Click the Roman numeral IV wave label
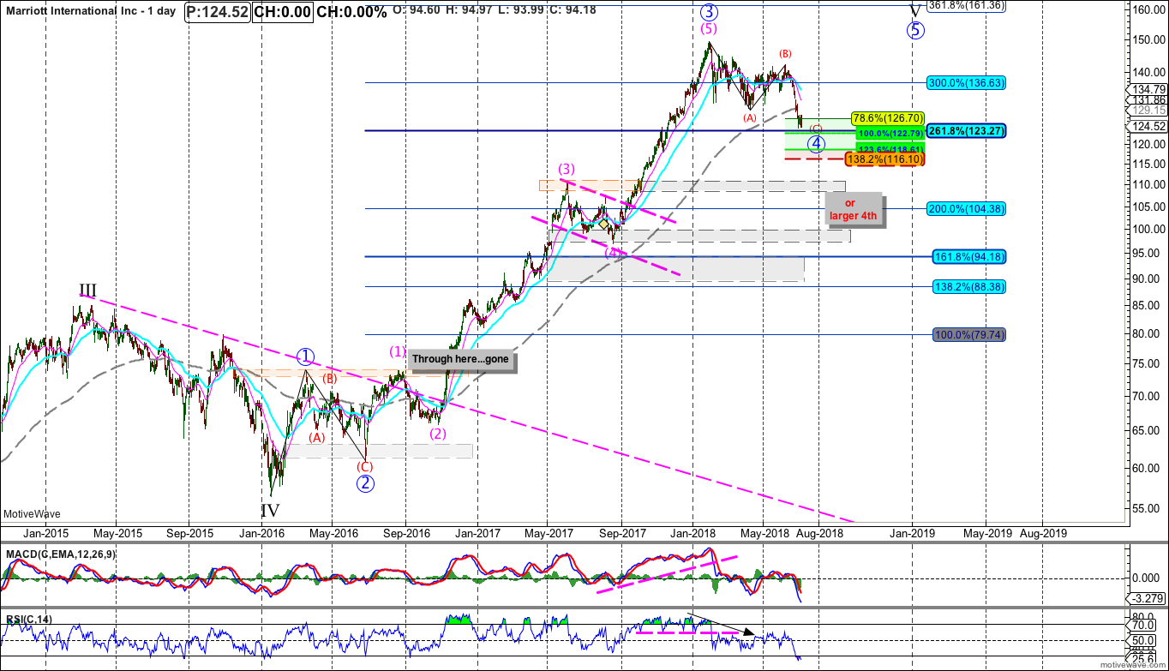This screenshot has width=1169, height=671. tap(270, 511)
